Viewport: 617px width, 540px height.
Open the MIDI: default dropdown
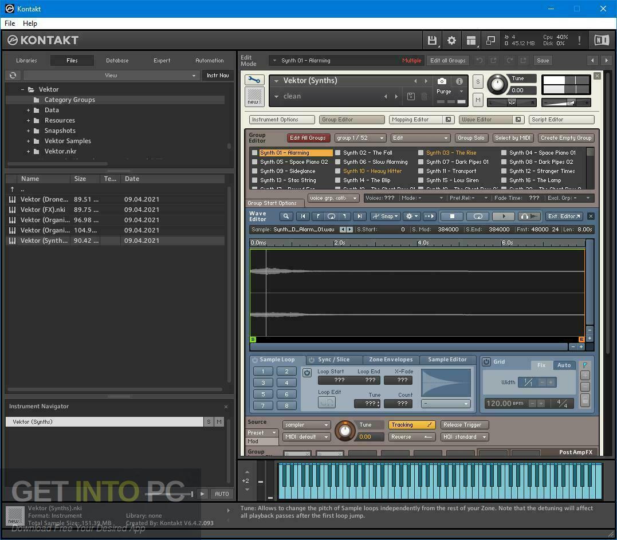pos(306,437)
